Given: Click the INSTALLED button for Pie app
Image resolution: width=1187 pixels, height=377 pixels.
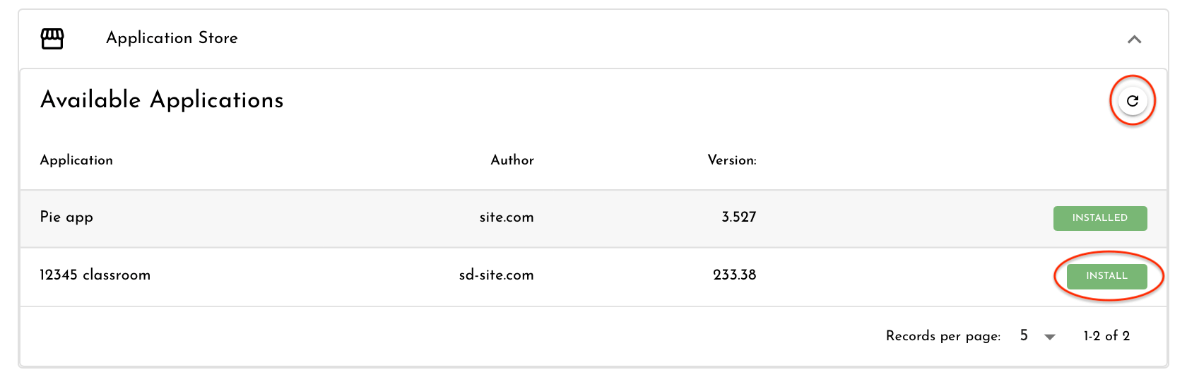Looking at the screenshot, I should pyautogui.click(x=1099, y=218).
